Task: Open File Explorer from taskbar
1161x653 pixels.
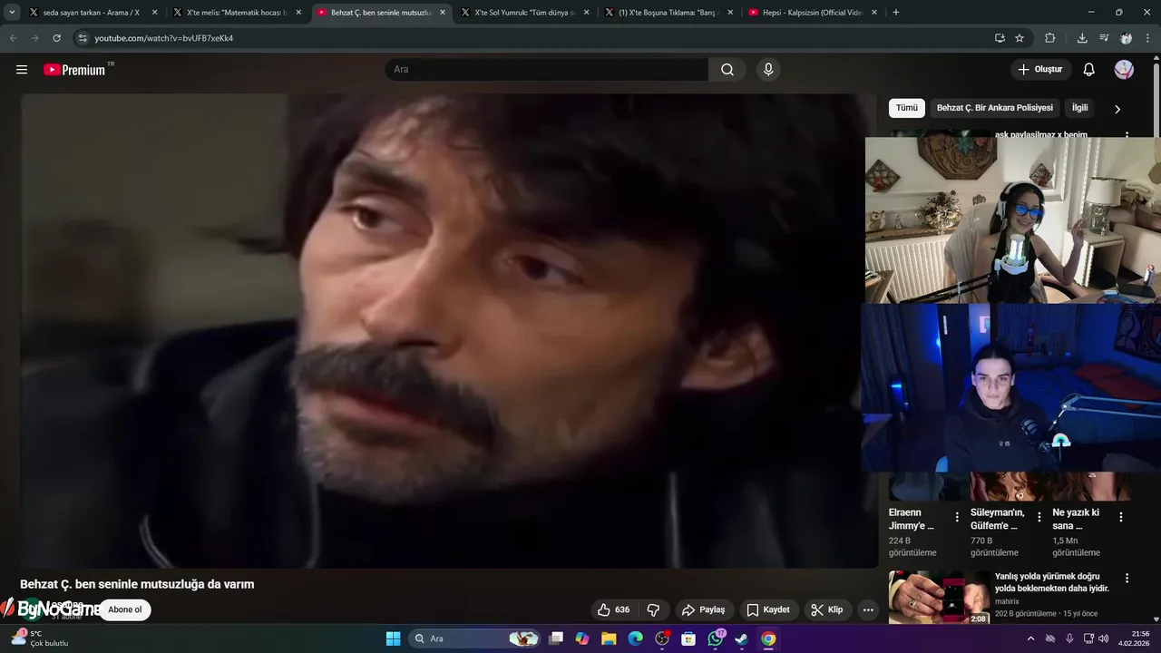Action: [x=609, y=638]
